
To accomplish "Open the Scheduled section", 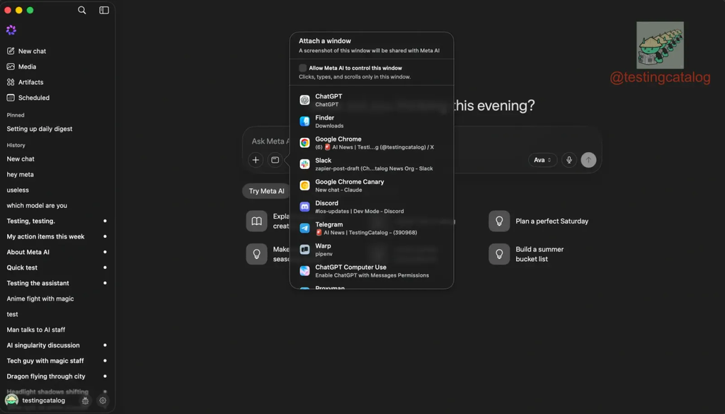I will pos(28,98).
